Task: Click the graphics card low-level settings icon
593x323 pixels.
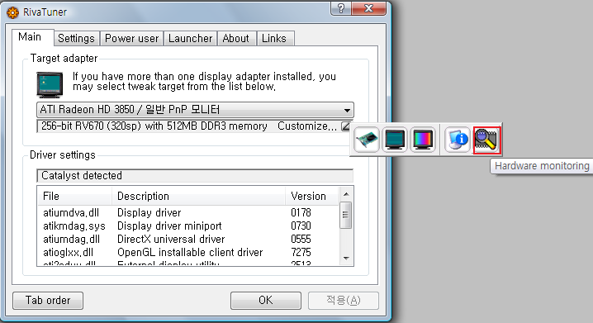Action: tap(367, 140)
